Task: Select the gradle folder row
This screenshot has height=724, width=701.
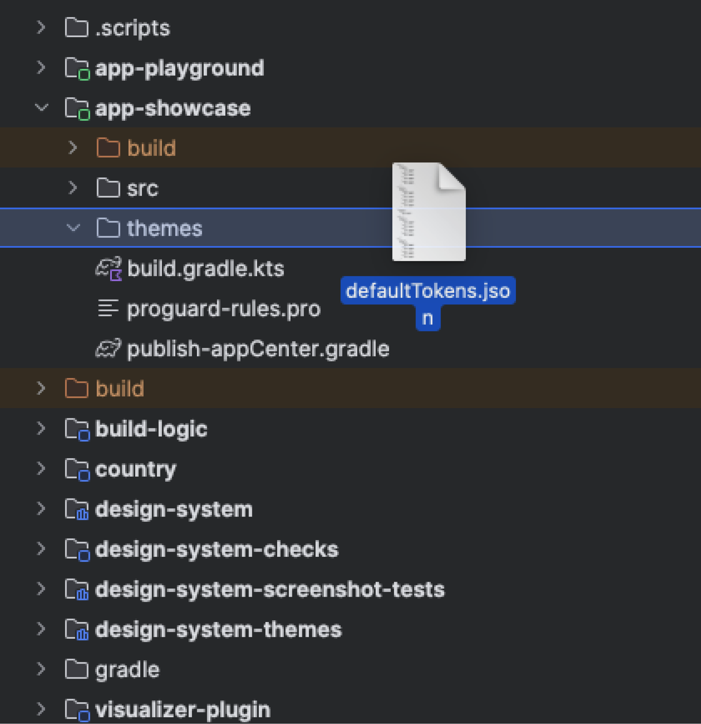Action: [127, 669]
